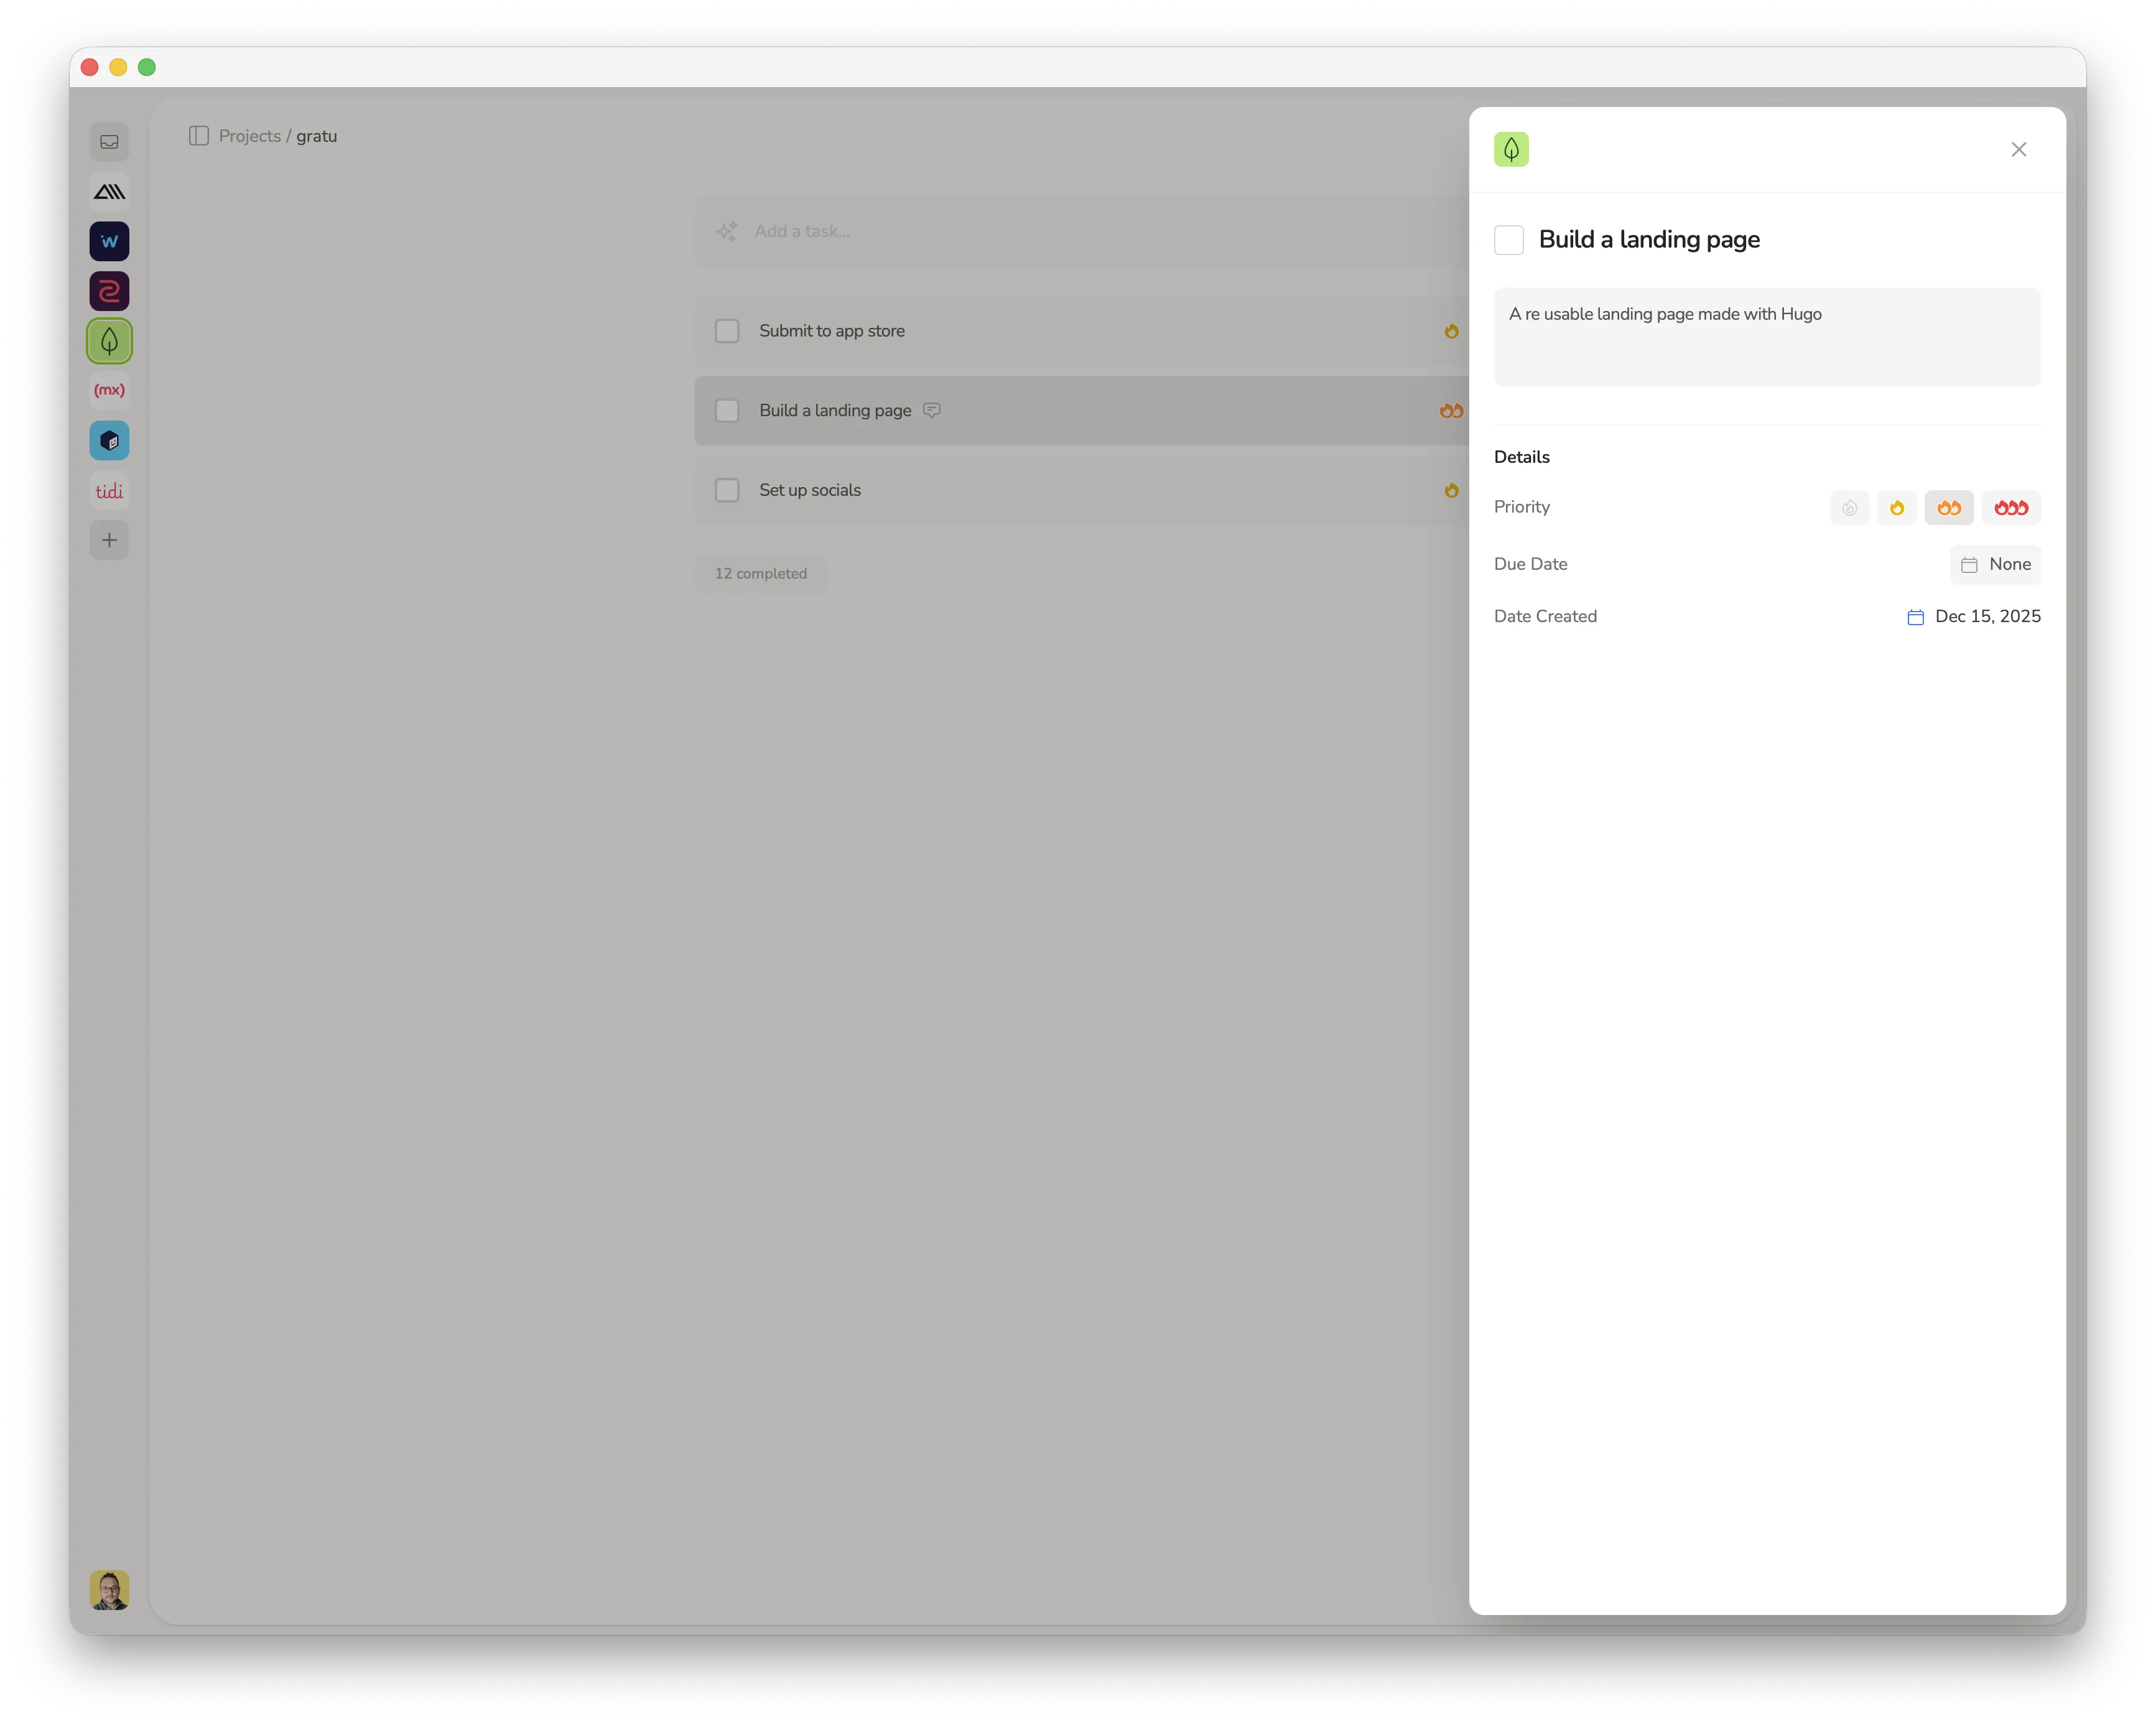Viewport: 2156px width, 1727px height.
Task: Go to Projects breadcrumb link
Action: point(249,136)
